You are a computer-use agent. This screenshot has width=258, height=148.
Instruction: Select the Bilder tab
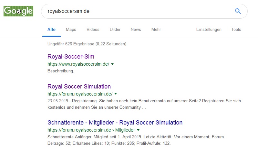point(115,30)
